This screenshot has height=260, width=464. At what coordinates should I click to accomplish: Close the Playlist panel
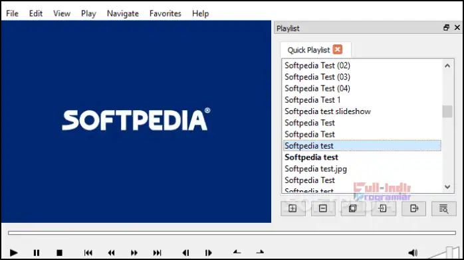457,27
